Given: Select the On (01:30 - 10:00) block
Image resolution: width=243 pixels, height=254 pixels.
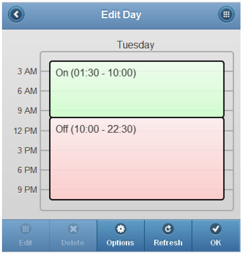Looking at the screenshot, I should [x=137, y=89].
